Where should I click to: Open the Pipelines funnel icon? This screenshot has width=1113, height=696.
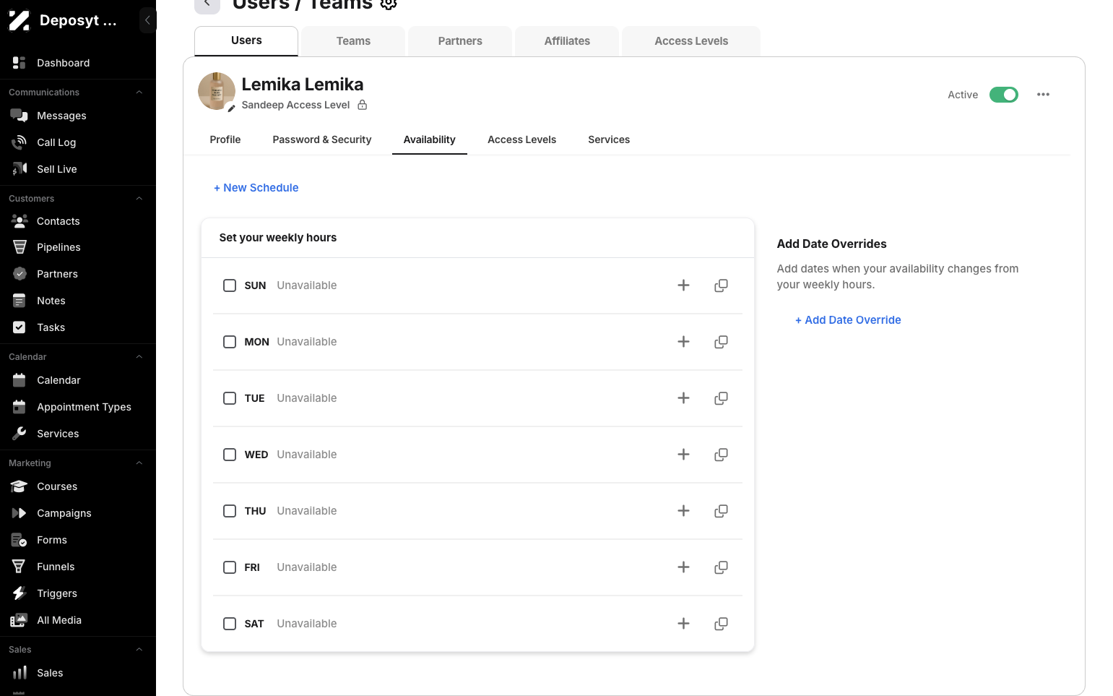[x=20, y=247]
